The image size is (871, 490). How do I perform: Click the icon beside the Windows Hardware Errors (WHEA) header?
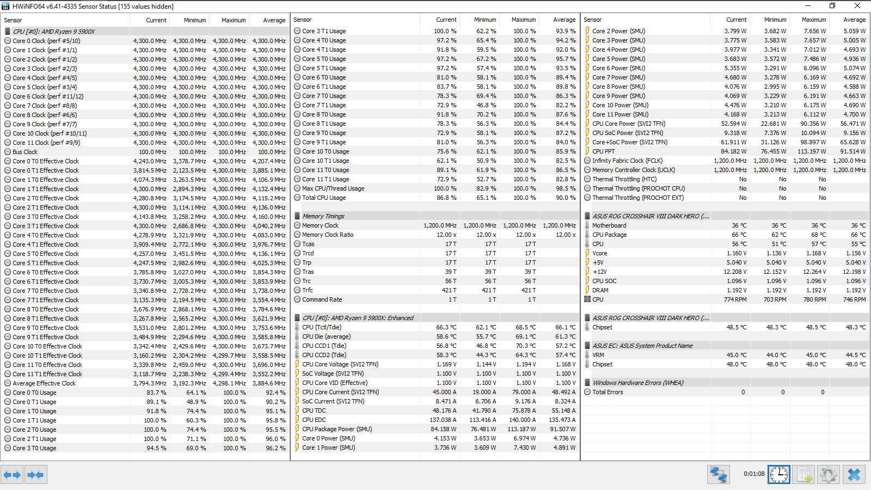(588, 383)
